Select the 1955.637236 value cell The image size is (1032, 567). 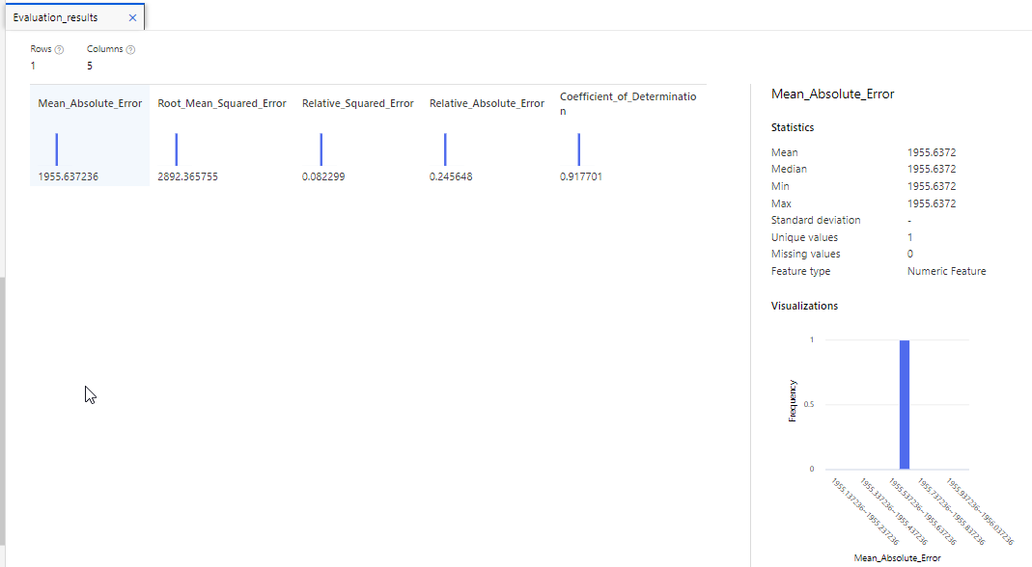point(69,177)
